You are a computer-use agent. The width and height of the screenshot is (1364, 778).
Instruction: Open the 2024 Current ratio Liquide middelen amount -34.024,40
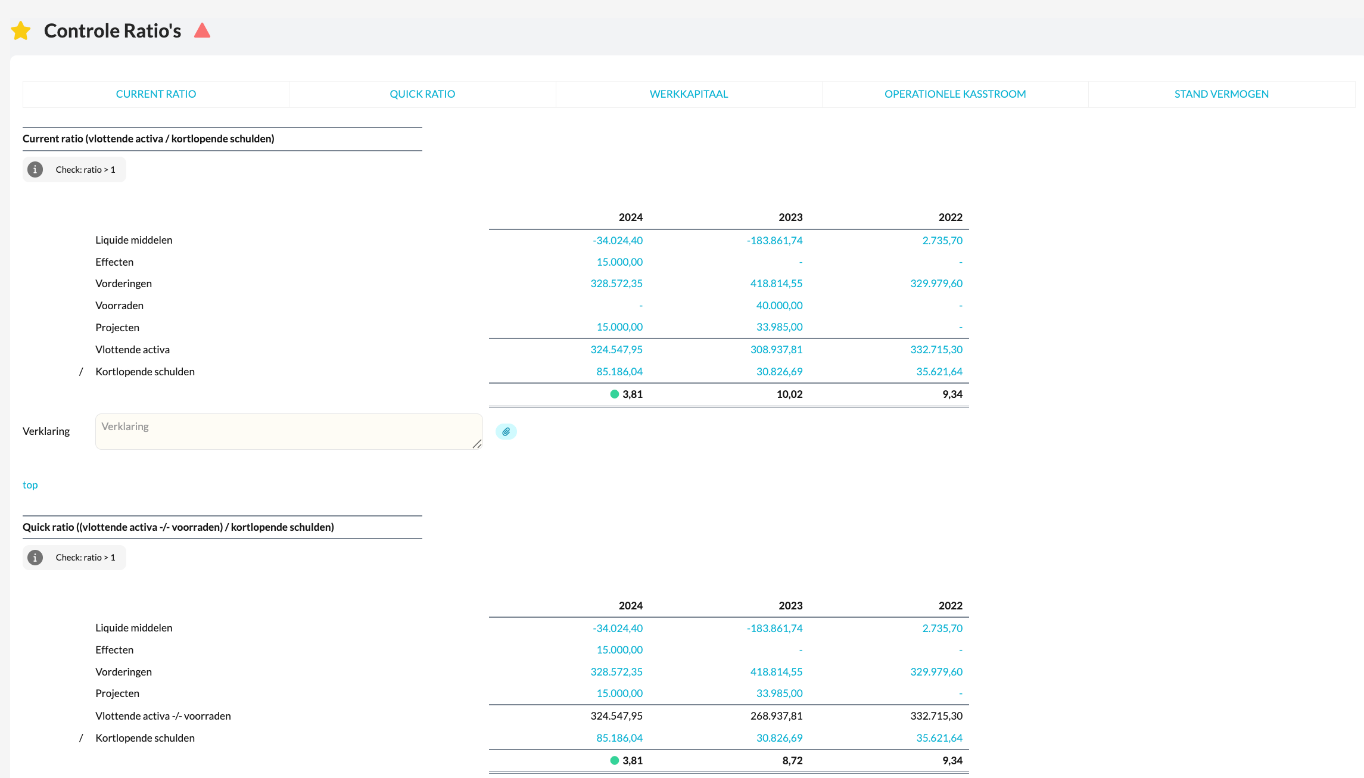click(617, 241)
